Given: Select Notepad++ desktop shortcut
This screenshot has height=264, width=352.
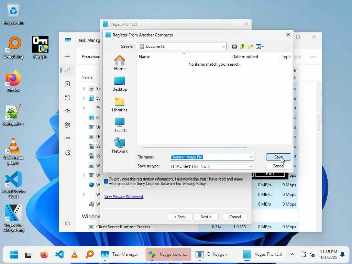Looking at the screenshot, I should tap(13, 115).
